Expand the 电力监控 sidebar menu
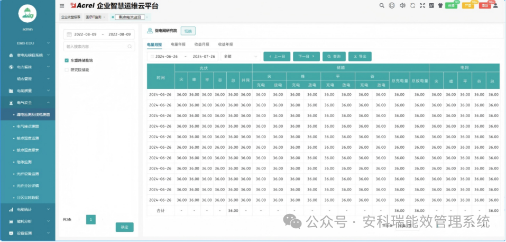Viewport: 506px width, 242px height. point(27,67)
